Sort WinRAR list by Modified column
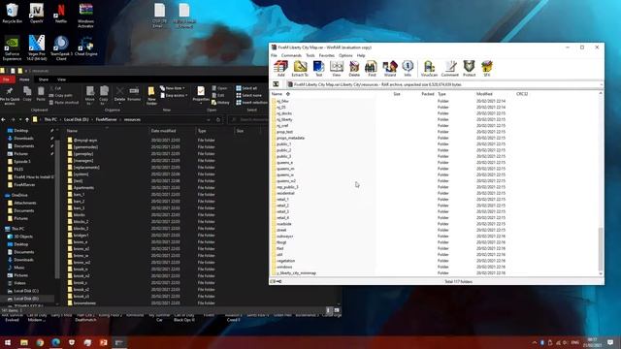The height and width of the screenshot is (349, 621). pos(484,94)
